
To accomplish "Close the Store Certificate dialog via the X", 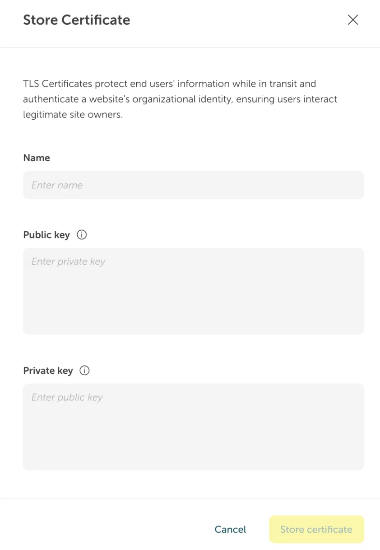I will coord(352,20).
